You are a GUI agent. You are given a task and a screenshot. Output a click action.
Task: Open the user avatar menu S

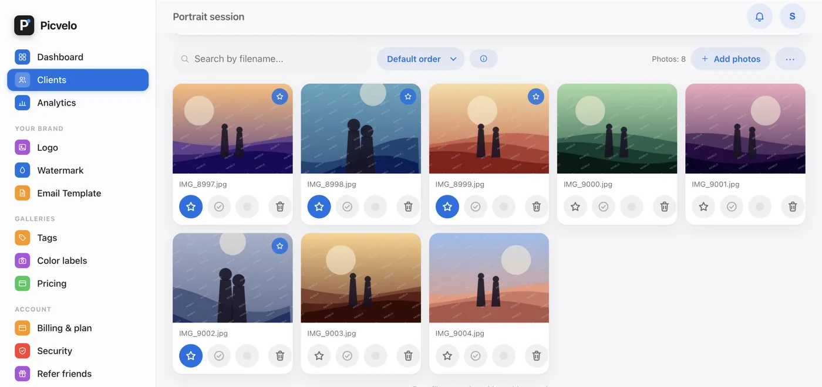click(792, 16)
